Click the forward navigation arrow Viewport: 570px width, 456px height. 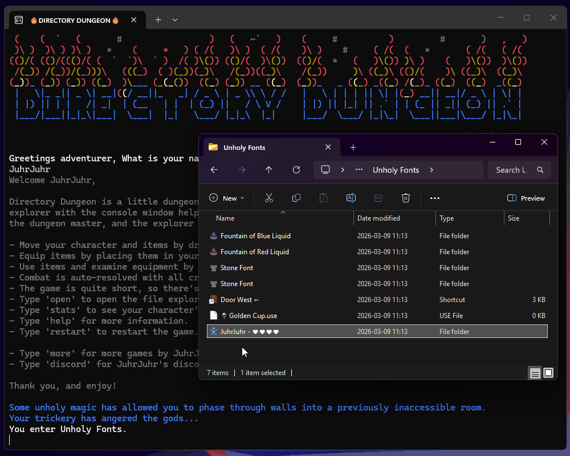tap(242, 170)
